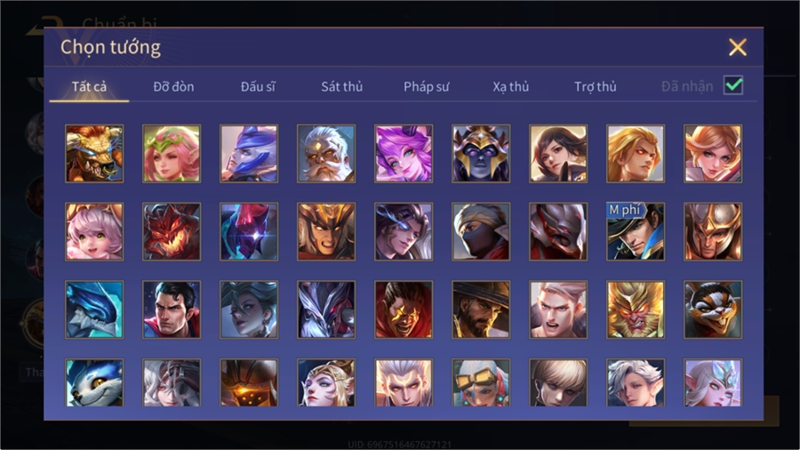Choose the hero with 'M phí' badge
The width and height of the screenshot is (800, 450).
[636, 231]
